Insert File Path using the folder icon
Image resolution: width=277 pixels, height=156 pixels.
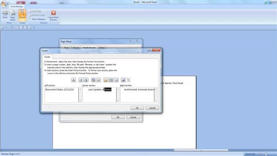106,80
